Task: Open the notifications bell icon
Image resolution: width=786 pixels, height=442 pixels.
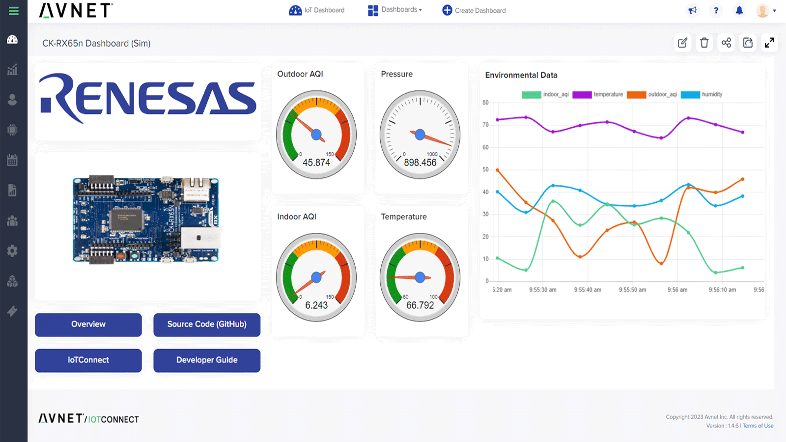Action: [x=739, y=10]
